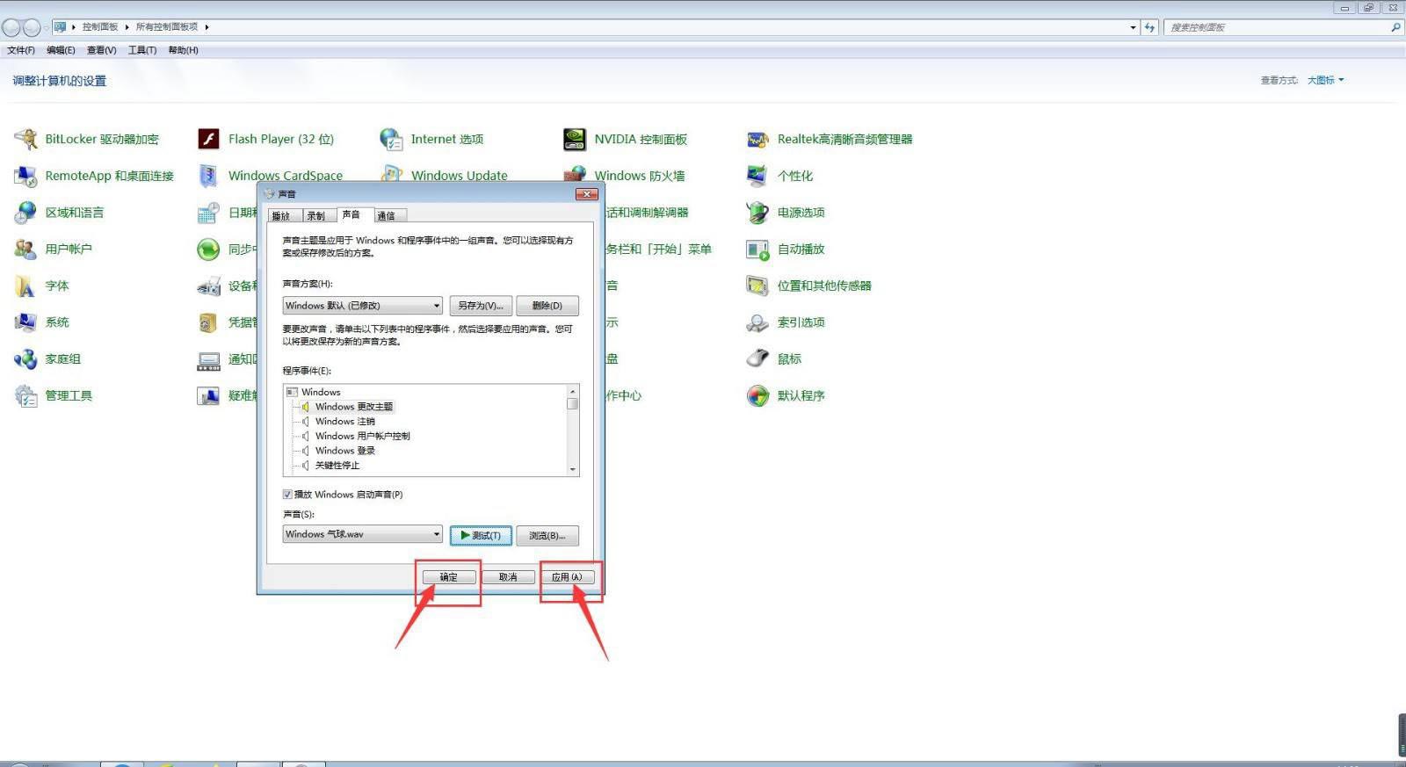Open 区域和语言 icon
This screenshot has height=767, width=1406.
click(x=26, y=213)
